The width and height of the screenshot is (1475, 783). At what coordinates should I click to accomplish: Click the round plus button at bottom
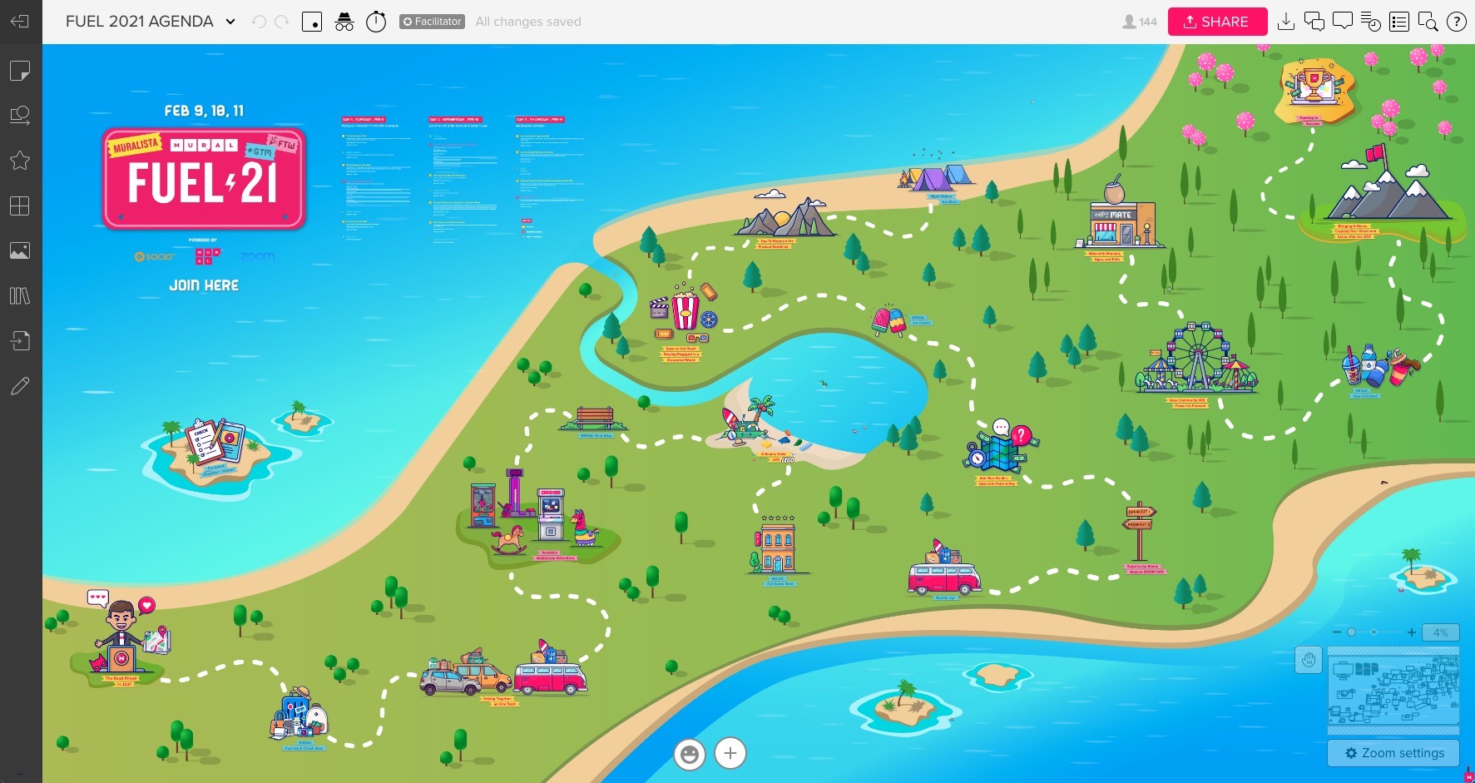point(730,753)
